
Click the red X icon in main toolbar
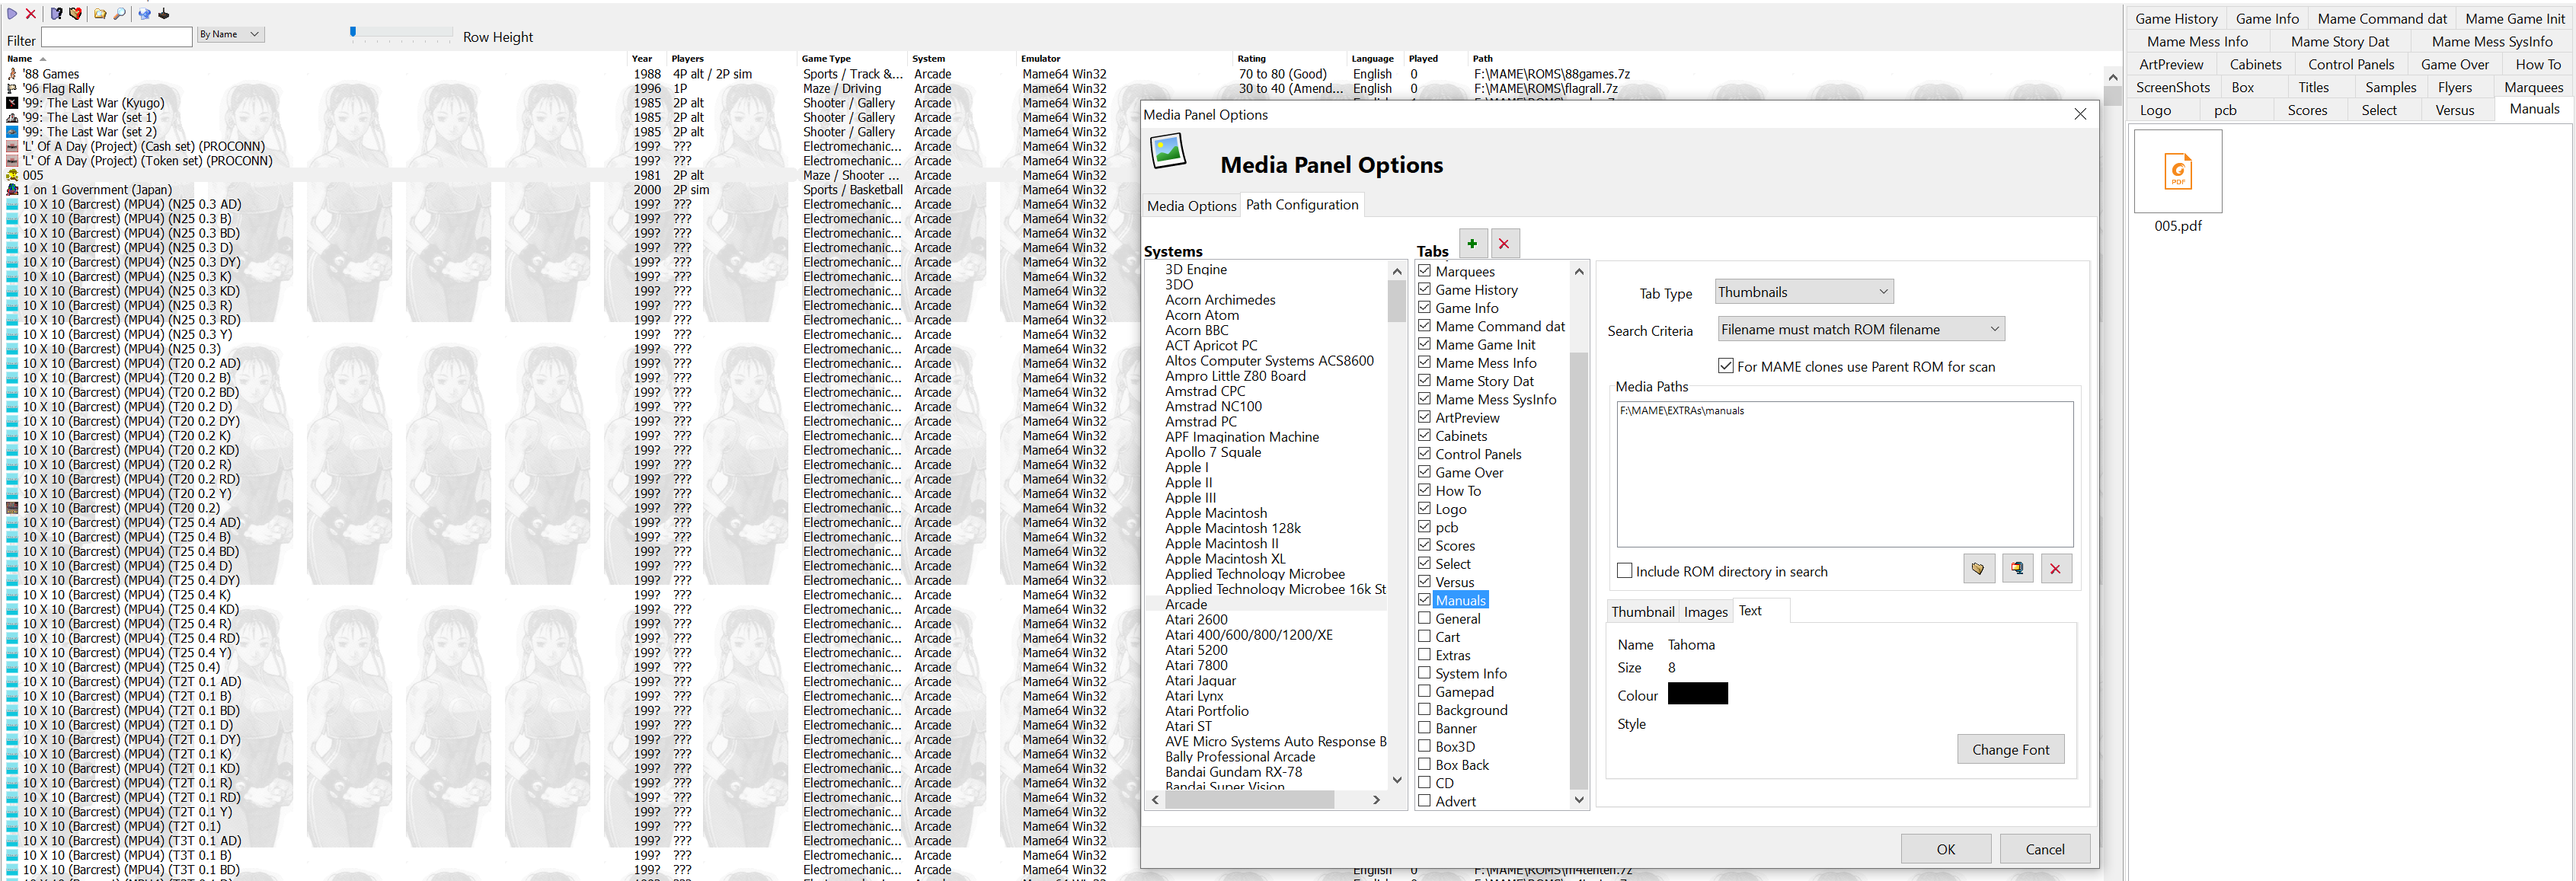(31, 14)
